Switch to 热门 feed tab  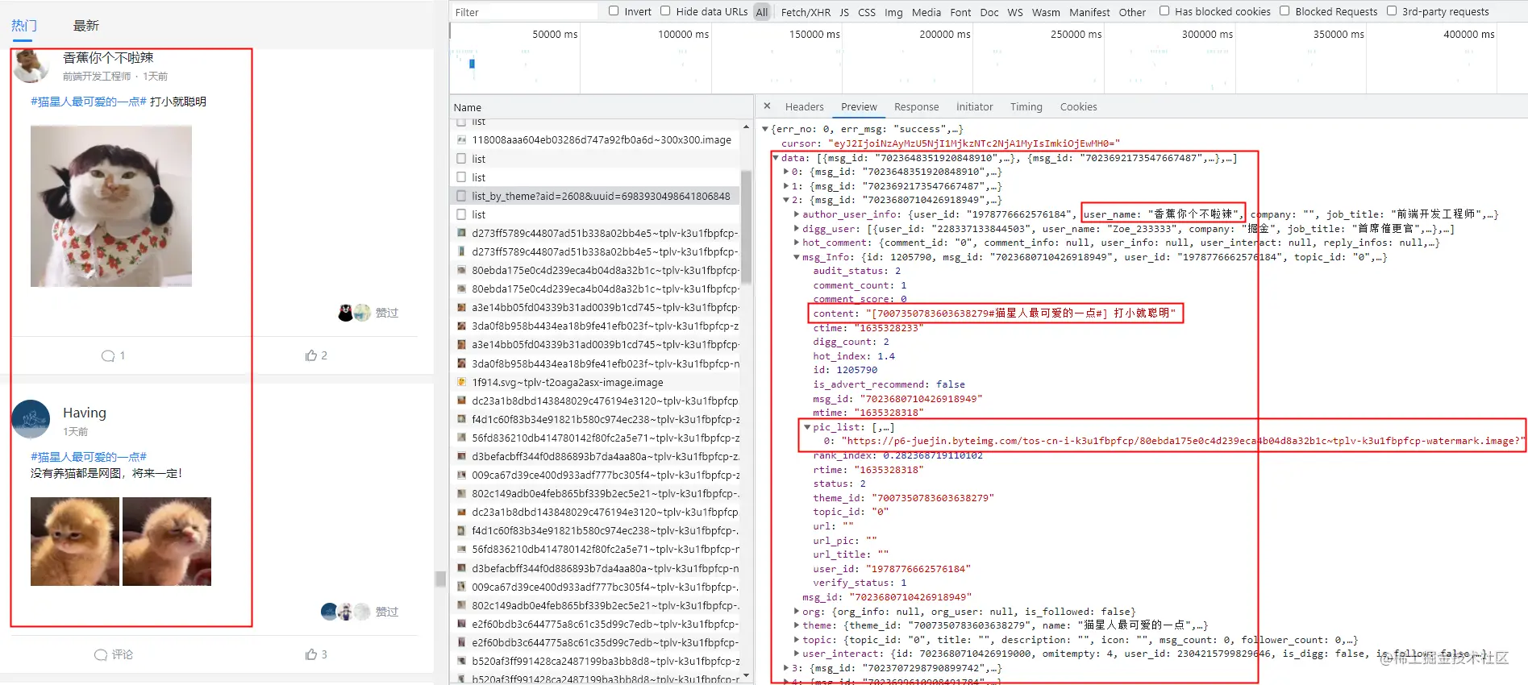pos(23,26)
